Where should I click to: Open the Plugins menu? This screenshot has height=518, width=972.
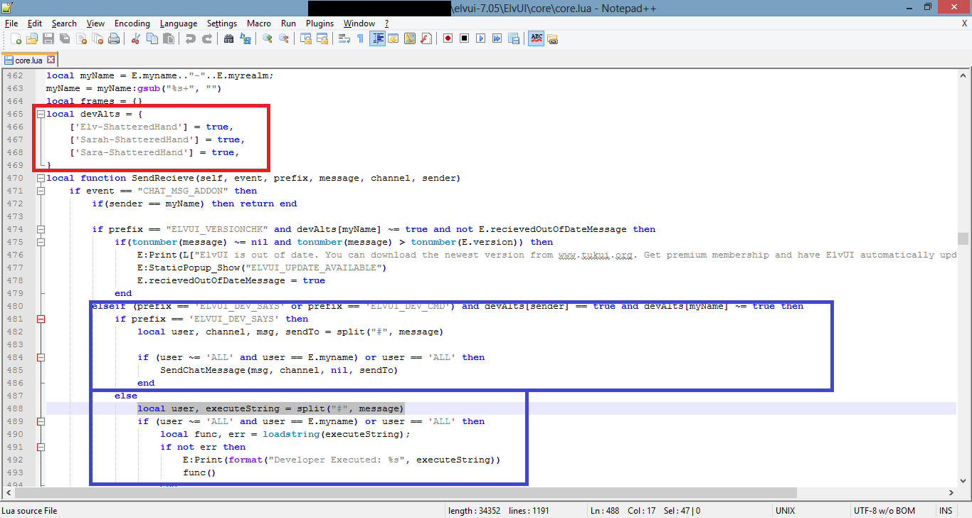(x=319, y=23)
